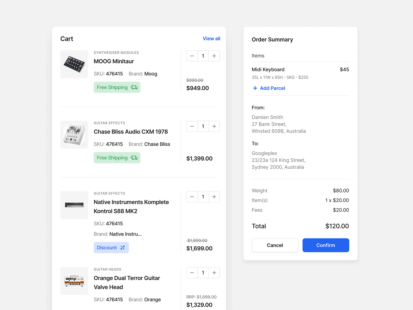The width and height of the screenshot is (413, 310).
Task: Click the Brand: Moog text
Action: [143, 74]
